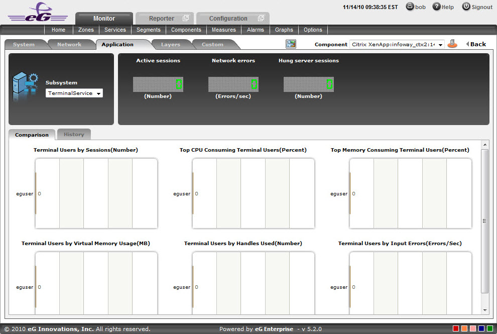
Task: Click the green status square
Action: [x=490, y=328]
